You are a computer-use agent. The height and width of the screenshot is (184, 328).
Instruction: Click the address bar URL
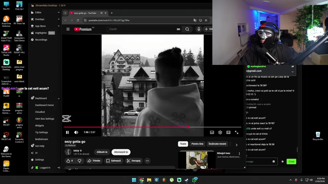(109, 20)
